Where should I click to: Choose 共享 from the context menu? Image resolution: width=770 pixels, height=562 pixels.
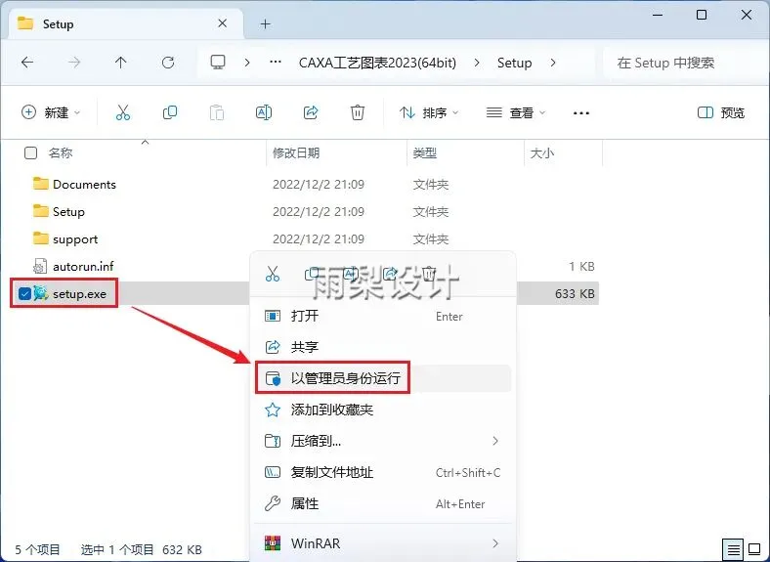pos(383,347)
